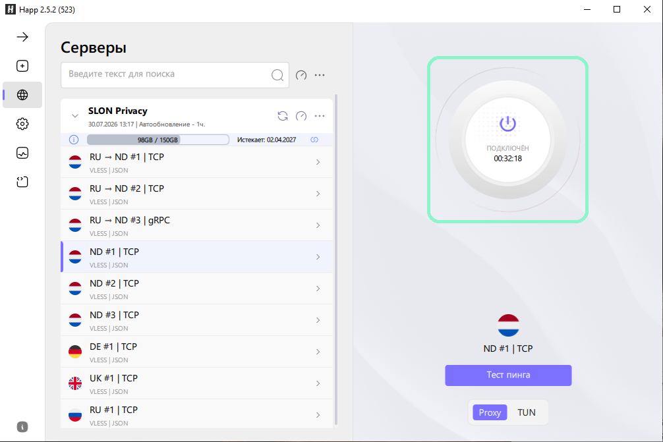Screen dimensions: 663x442
Task: Click the Тест пинга button
Action: [x=508, y=375]
